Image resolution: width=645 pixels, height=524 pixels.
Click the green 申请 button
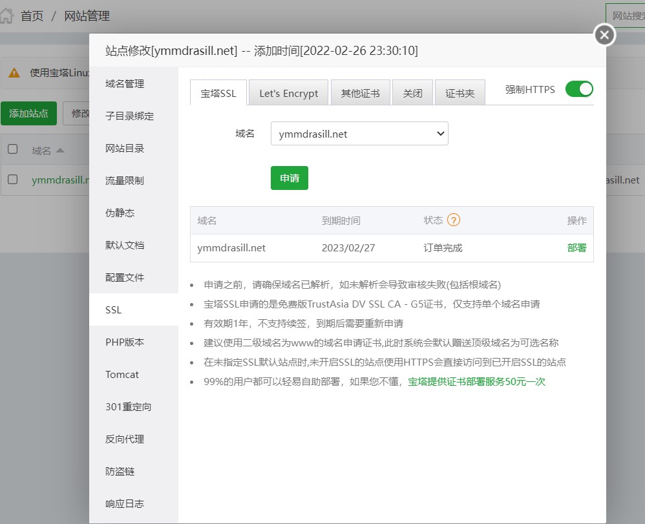pos(289,178)
